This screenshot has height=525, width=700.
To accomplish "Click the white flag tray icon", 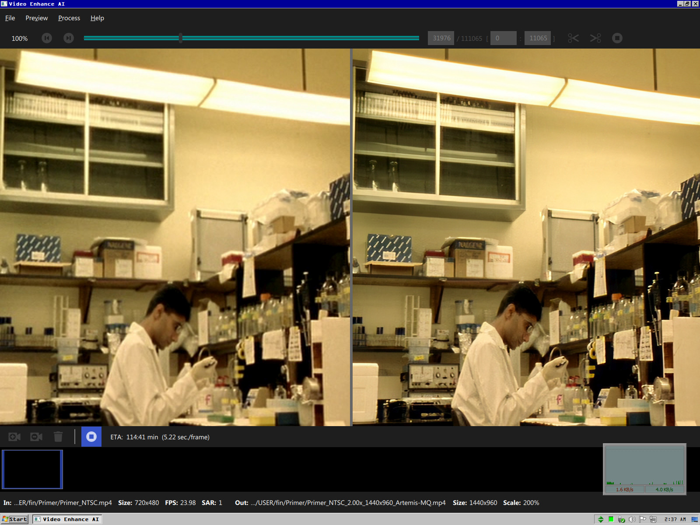I will tap(642, 519).
